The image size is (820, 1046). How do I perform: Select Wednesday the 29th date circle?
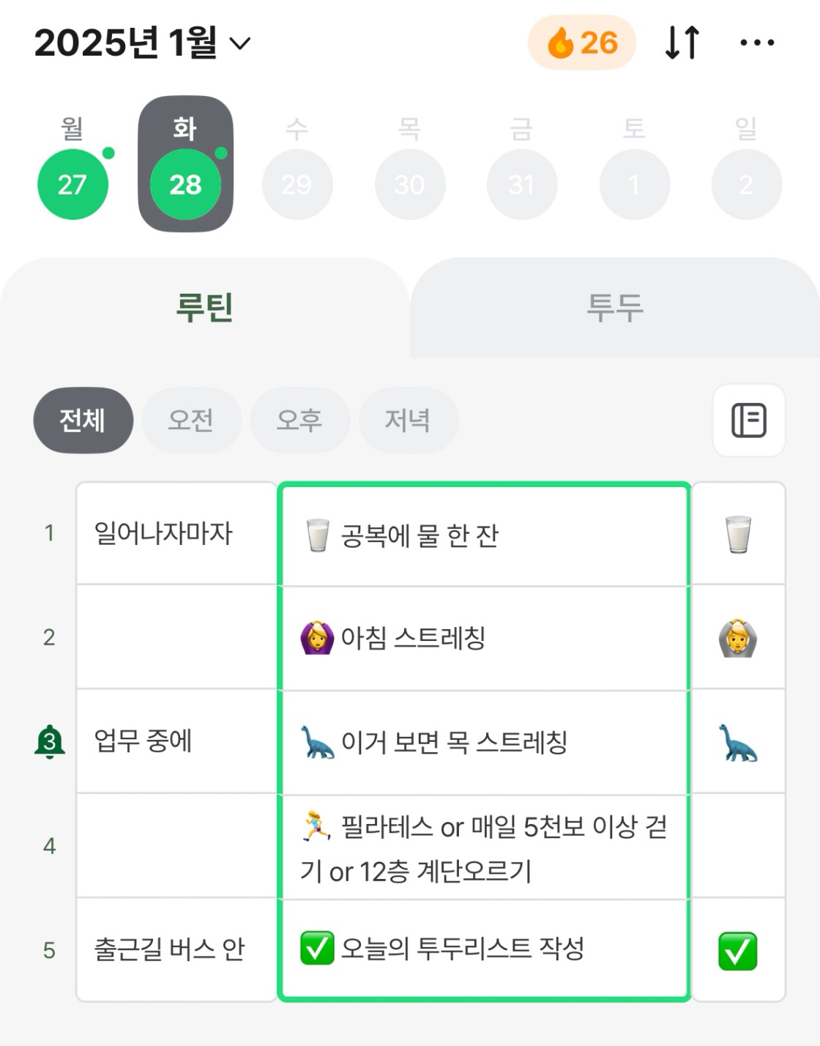297,184
